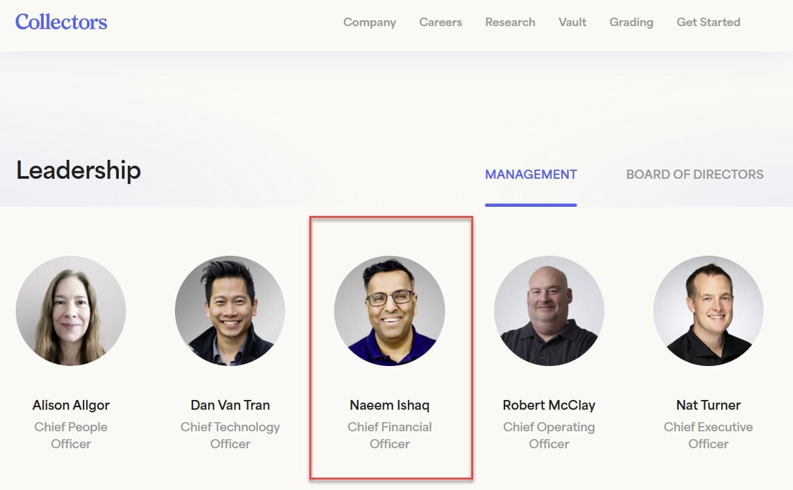Click the profile photo above Nat Turner
Image resolution: width=793 pixels, height=490 pixels.
(x=708, y=311)
